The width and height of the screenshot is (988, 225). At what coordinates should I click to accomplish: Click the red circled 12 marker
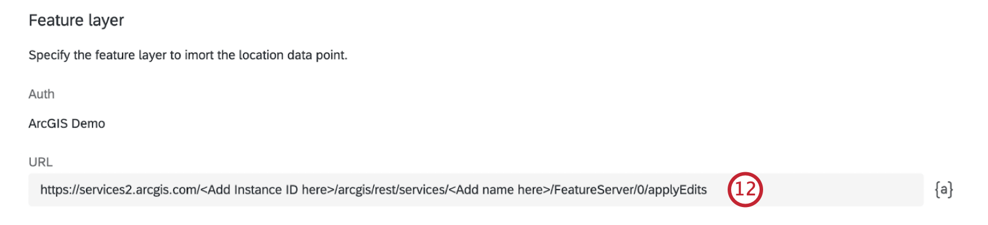[x=745, y=190]
